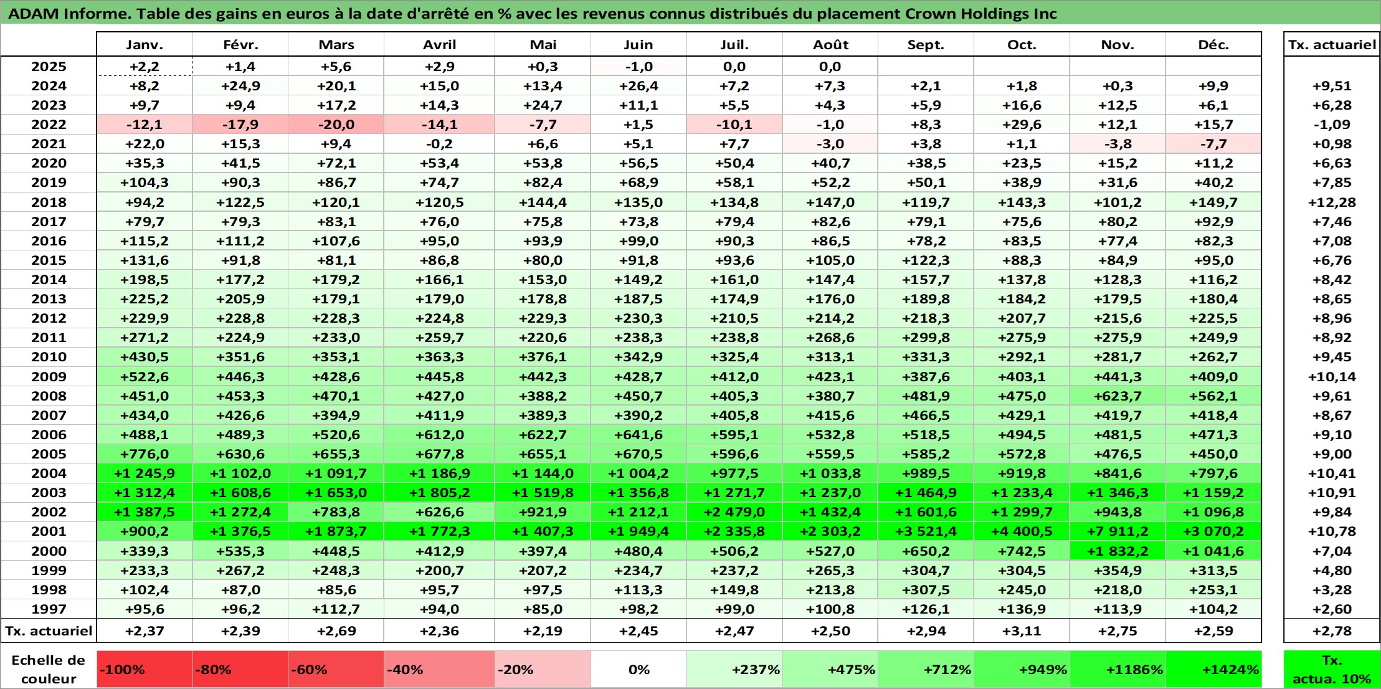The height and width of the screenshot is (689, 1381).
Task: Click the 'Tx. actua. 10%' green legend box
Action: [x=1332, y=670]
